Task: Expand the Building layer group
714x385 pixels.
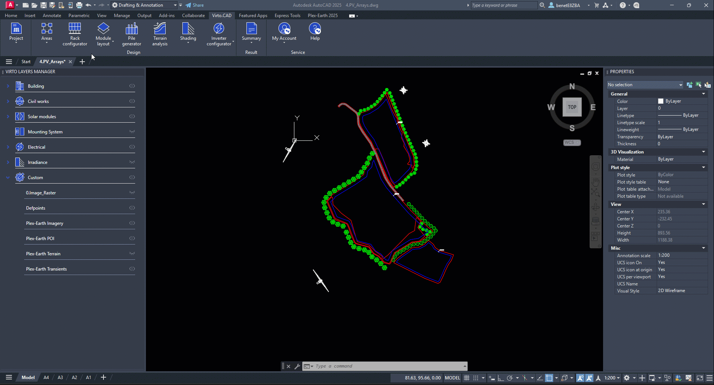Action: pos(8,86)
